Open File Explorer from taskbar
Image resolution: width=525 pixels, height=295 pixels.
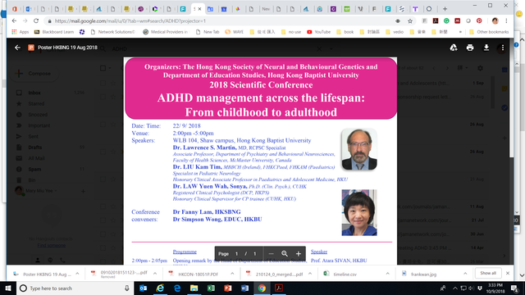click(x=194, y=288)
